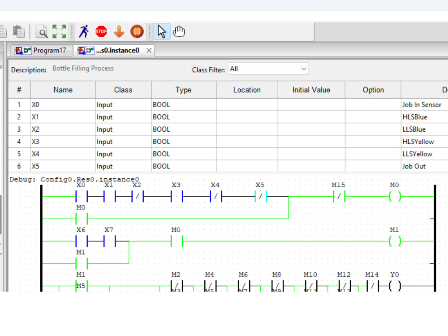
Task: Click the M0 output coil in the rung
Action: click(x=394, y=196)
